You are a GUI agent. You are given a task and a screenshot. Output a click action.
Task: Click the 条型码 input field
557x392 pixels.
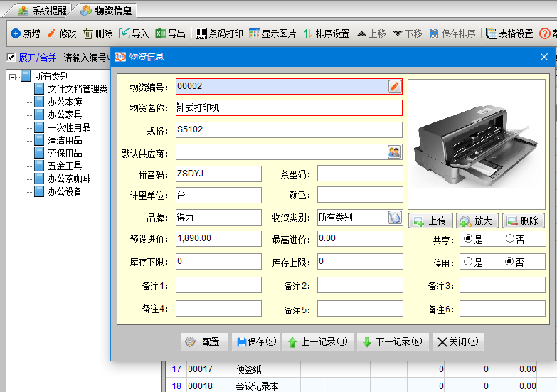tap(360, 174)
